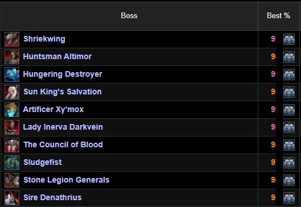This screenshot has width=301, height=207.
Task: Open the Stone Legion Generals link
Action: coord(67,180)
